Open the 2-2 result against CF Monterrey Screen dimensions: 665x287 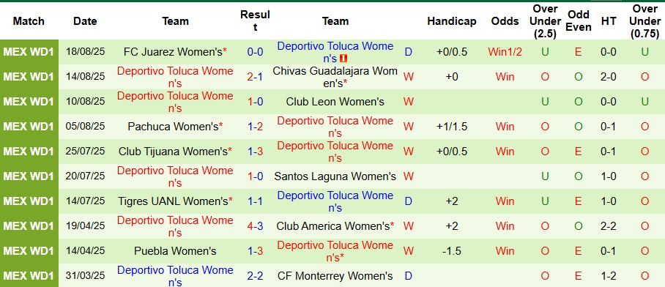pyautogui.click(x=256, y=276)
